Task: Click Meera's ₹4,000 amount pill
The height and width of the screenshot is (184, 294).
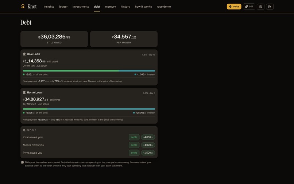Action: tap(148, 145)
